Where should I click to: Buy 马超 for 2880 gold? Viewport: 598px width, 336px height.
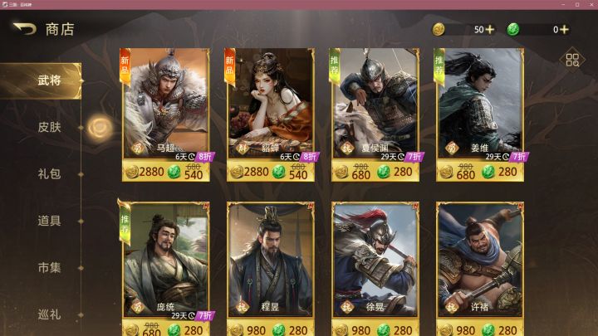coord(145,173)
